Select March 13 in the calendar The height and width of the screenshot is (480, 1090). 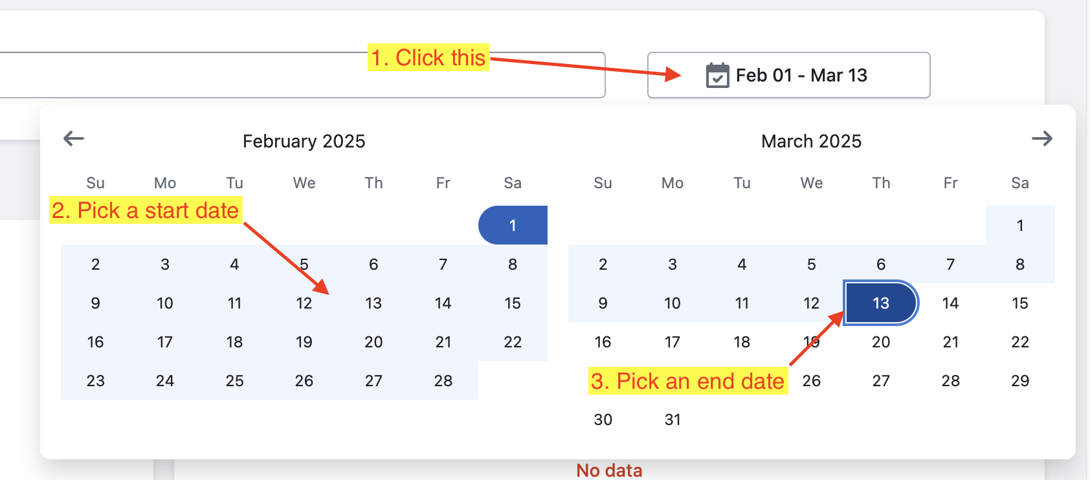tap(880, 303)
